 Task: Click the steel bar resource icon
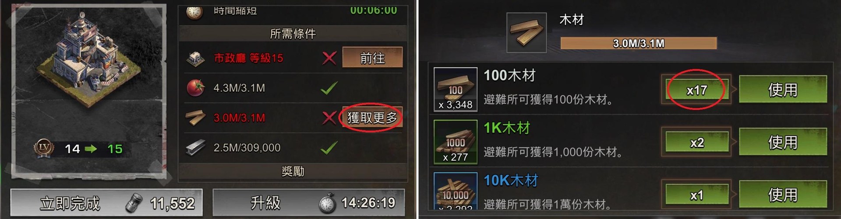click(x=195, y=148)
